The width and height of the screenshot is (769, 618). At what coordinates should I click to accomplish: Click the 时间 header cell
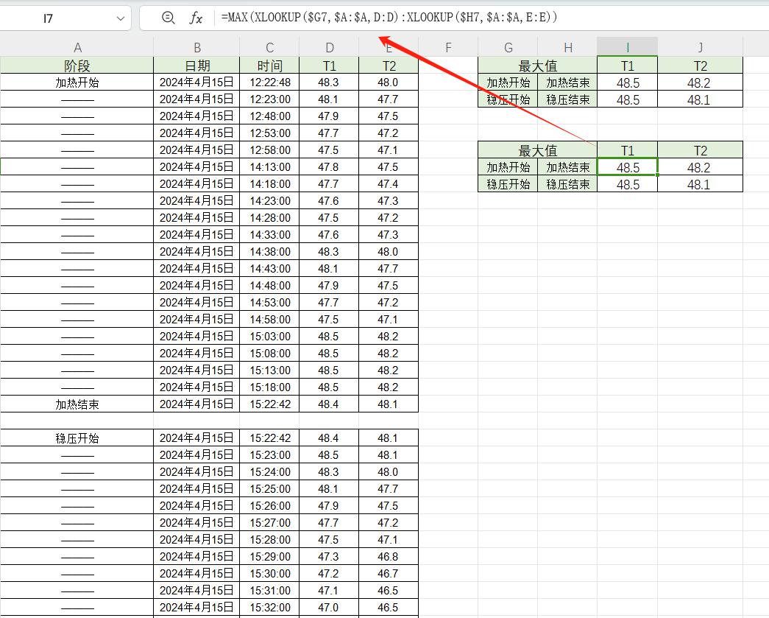[x=270, y=66]
